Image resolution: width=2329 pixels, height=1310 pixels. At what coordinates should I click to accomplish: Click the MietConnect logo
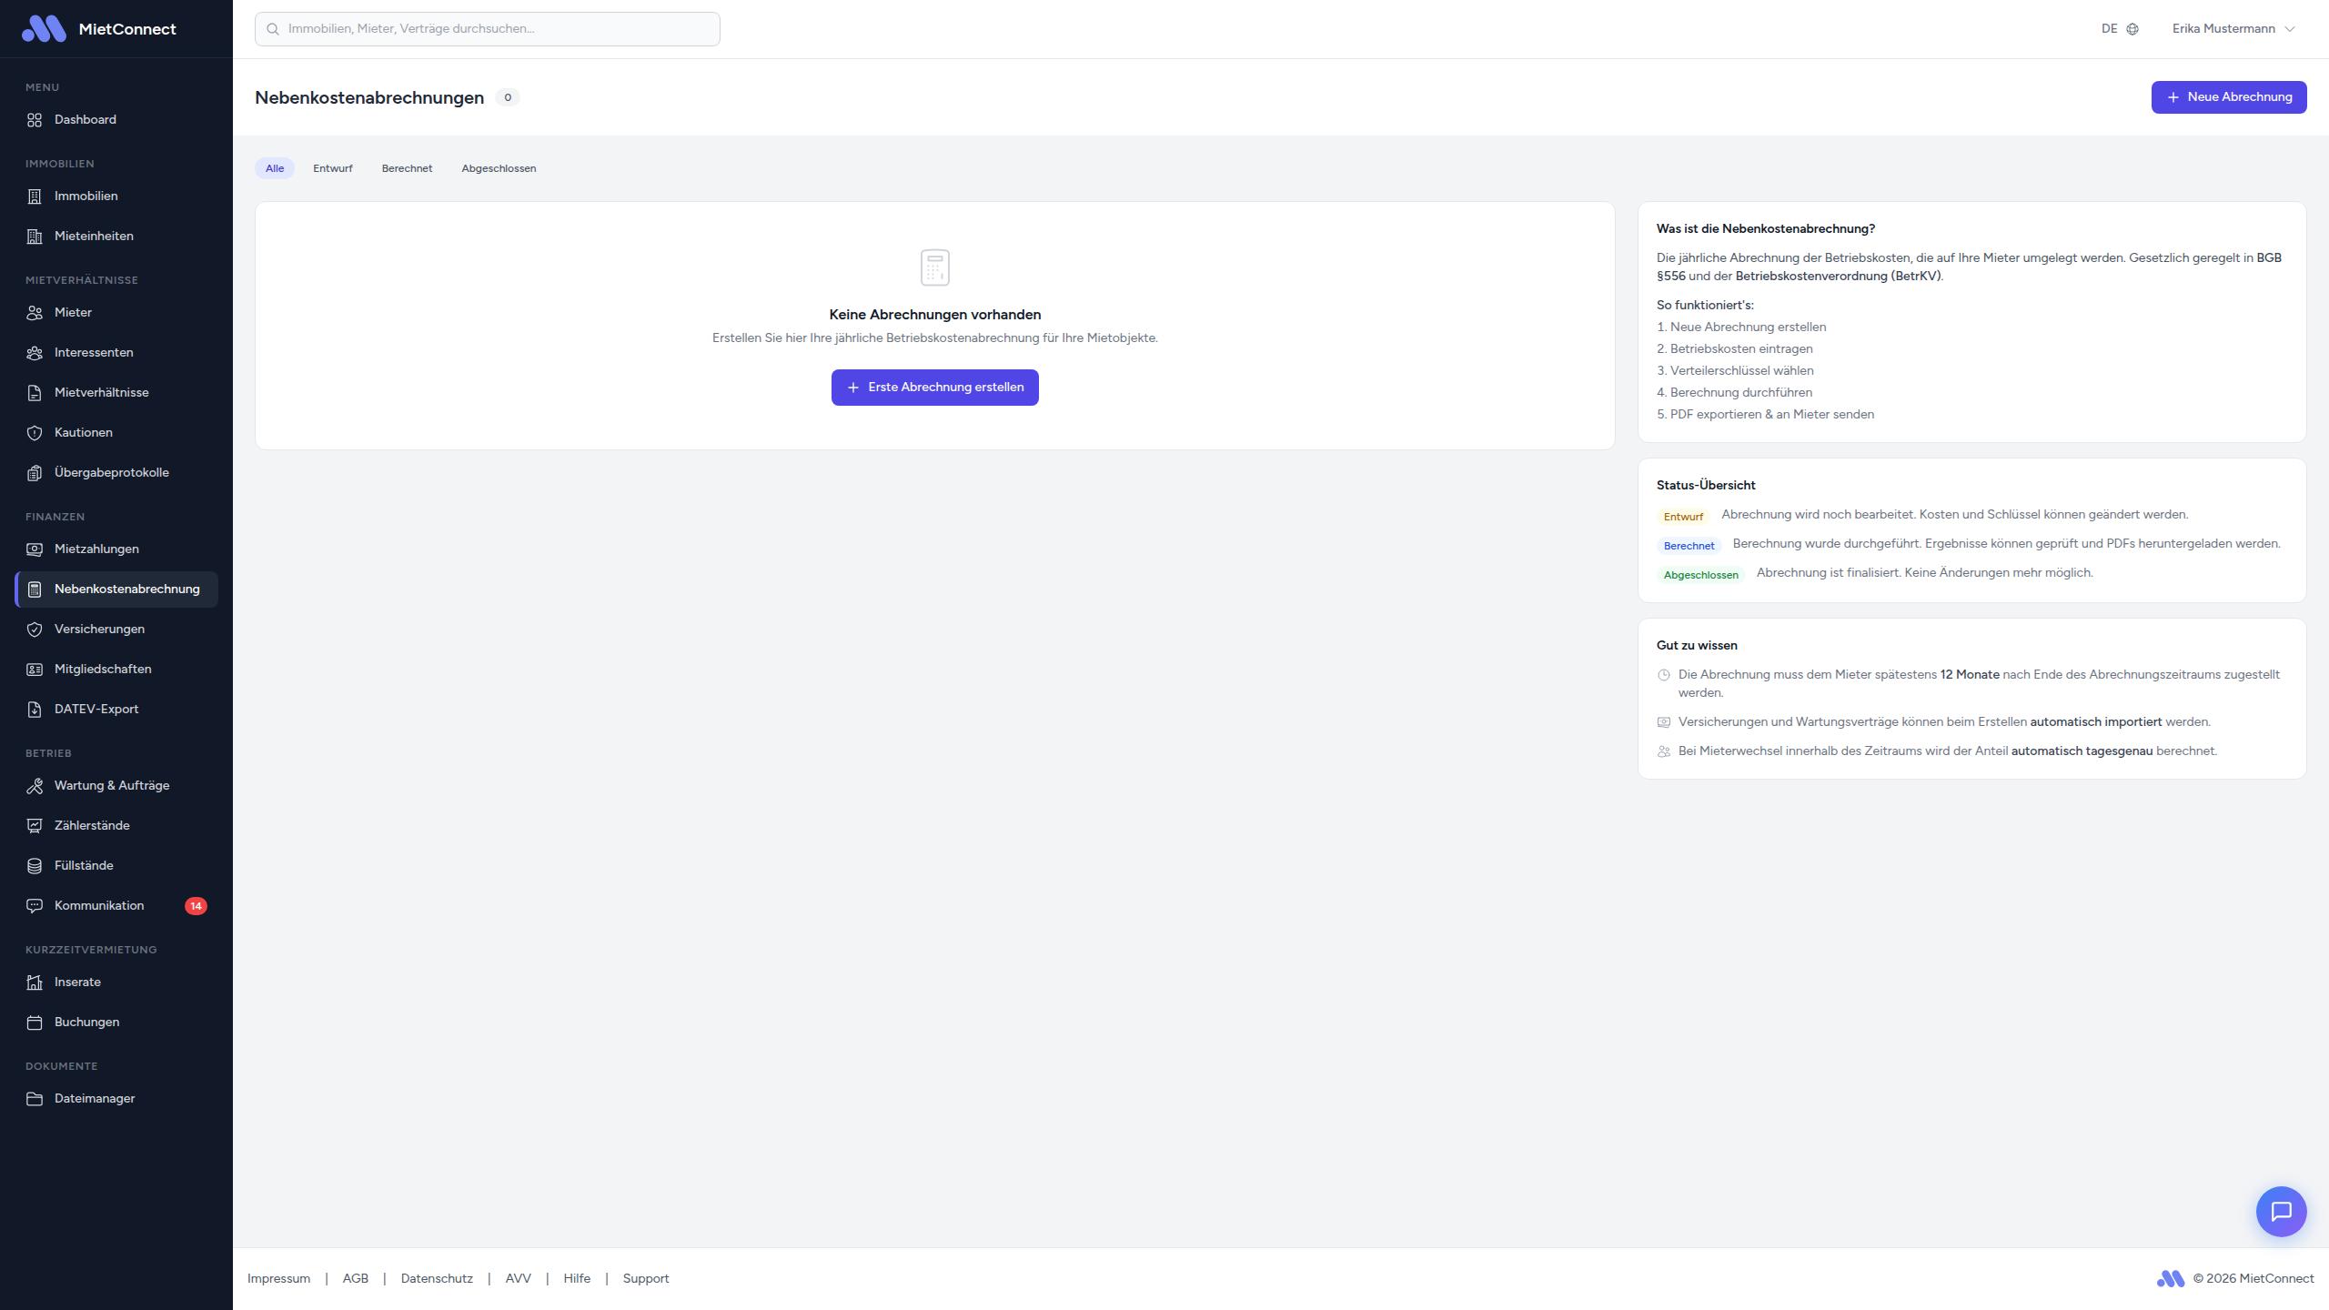(44, 29)
